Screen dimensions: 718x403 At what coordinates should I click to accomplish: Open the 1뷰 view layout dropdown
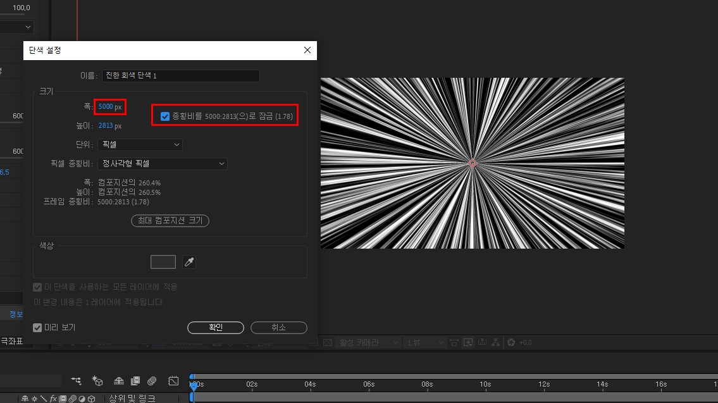pos(425,342)
